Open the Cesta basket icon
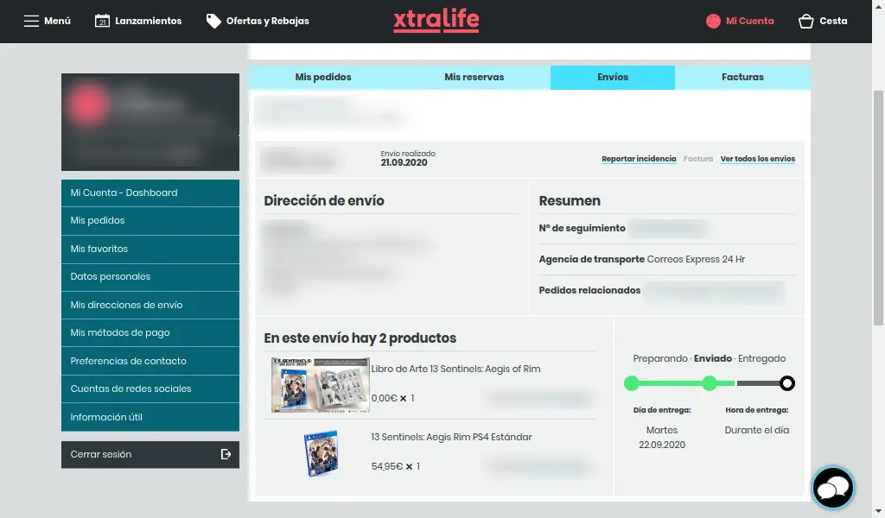 point(806,21)
